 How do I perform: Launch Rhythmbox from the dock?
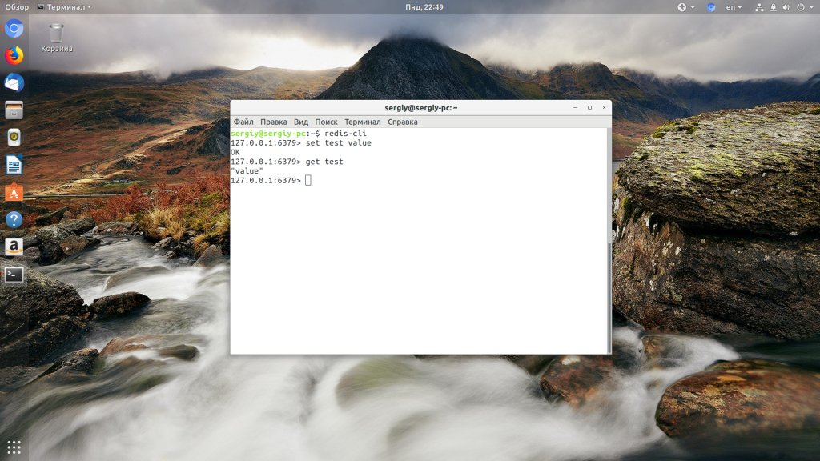(14, 138)
